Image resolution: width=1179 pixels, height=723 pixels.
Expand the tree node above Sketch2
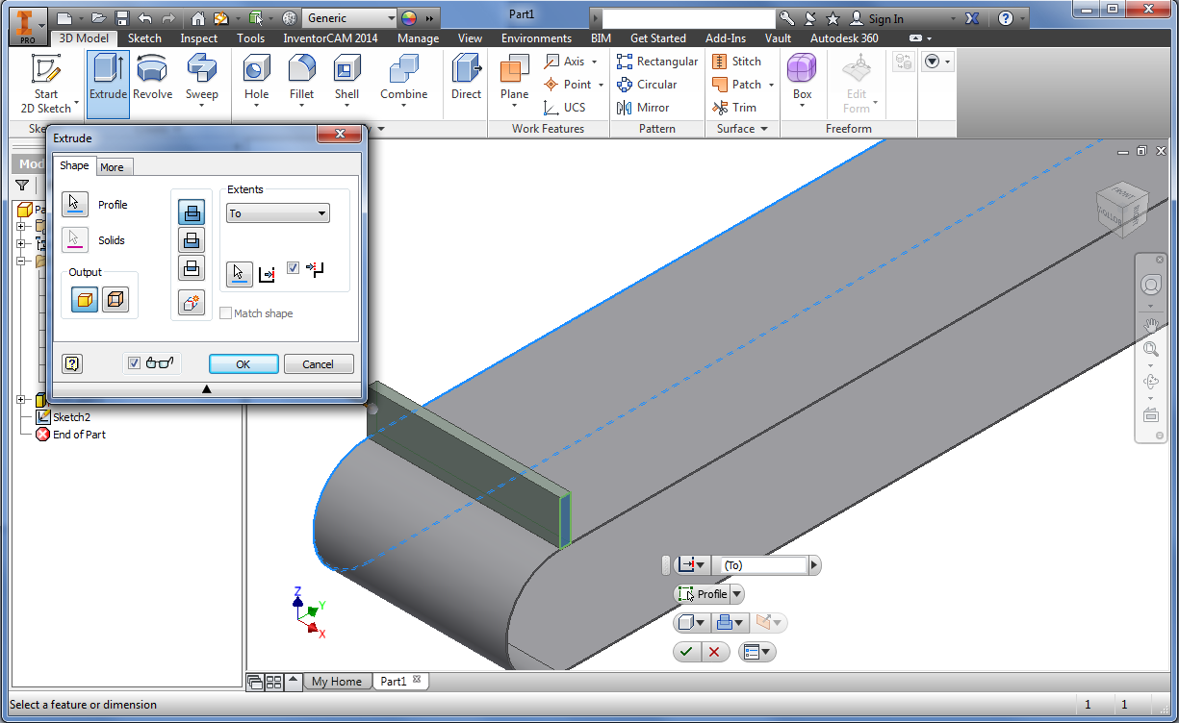point(21,400)
